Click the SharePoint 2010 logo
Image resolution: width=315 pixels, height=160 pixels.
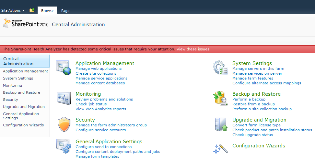pos(25,24)
